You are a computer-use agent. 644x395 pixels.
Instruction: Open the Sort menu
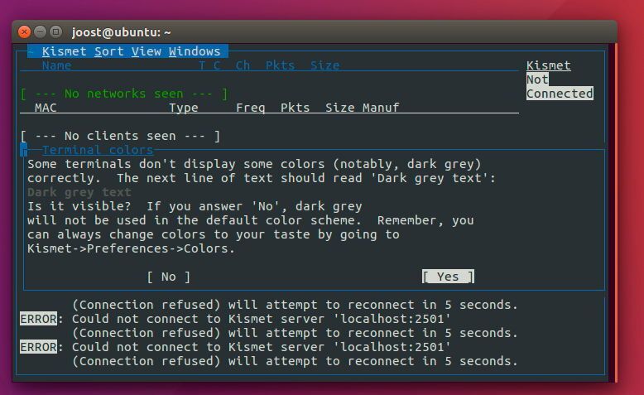click(x=108, y=51)
